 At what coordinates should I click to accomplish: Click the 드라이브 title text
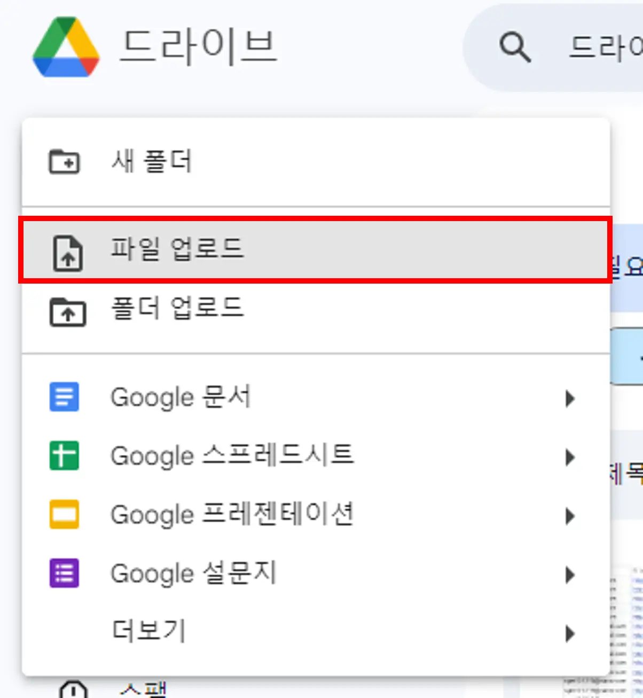pos(198,48)
